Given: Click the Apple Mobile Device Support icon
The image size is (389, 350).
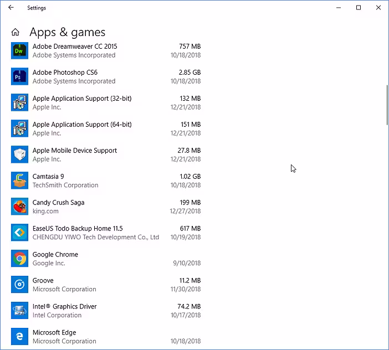Looking at the screenshot, I should [x=19, y=155].
